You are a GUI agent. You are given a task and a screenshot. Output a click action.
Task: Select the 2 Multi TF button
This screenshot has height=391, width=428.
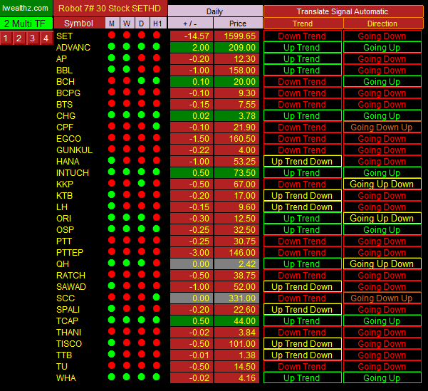pyautogui.click(x=26, y=24)
